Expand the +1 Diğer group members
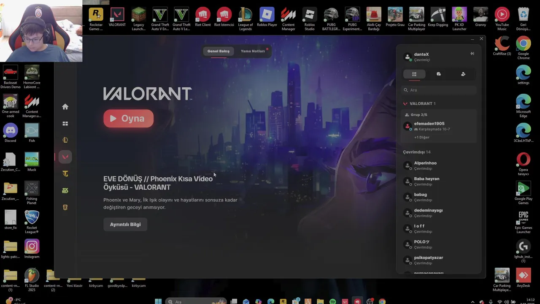540x304 pixels. coord(422,137)
